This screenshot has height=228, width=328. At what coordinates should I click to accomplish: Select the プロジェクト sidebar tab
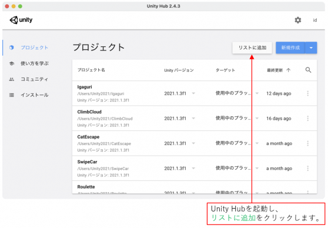[x=34, y=48]
